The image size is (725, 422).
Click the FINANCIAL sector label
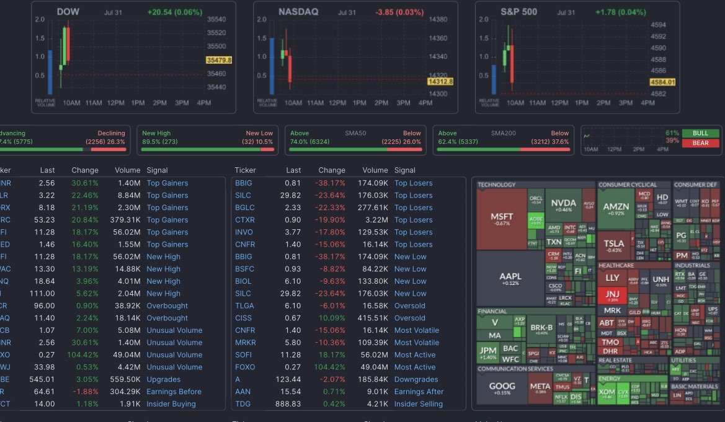click(x=492, y=311)
